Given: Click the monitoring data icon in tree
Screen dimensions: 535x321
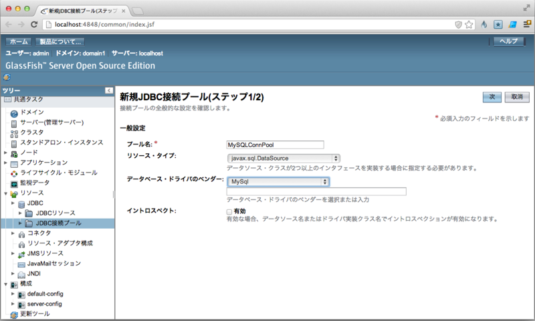Looking at the screenshot, I should coord(13,183).
